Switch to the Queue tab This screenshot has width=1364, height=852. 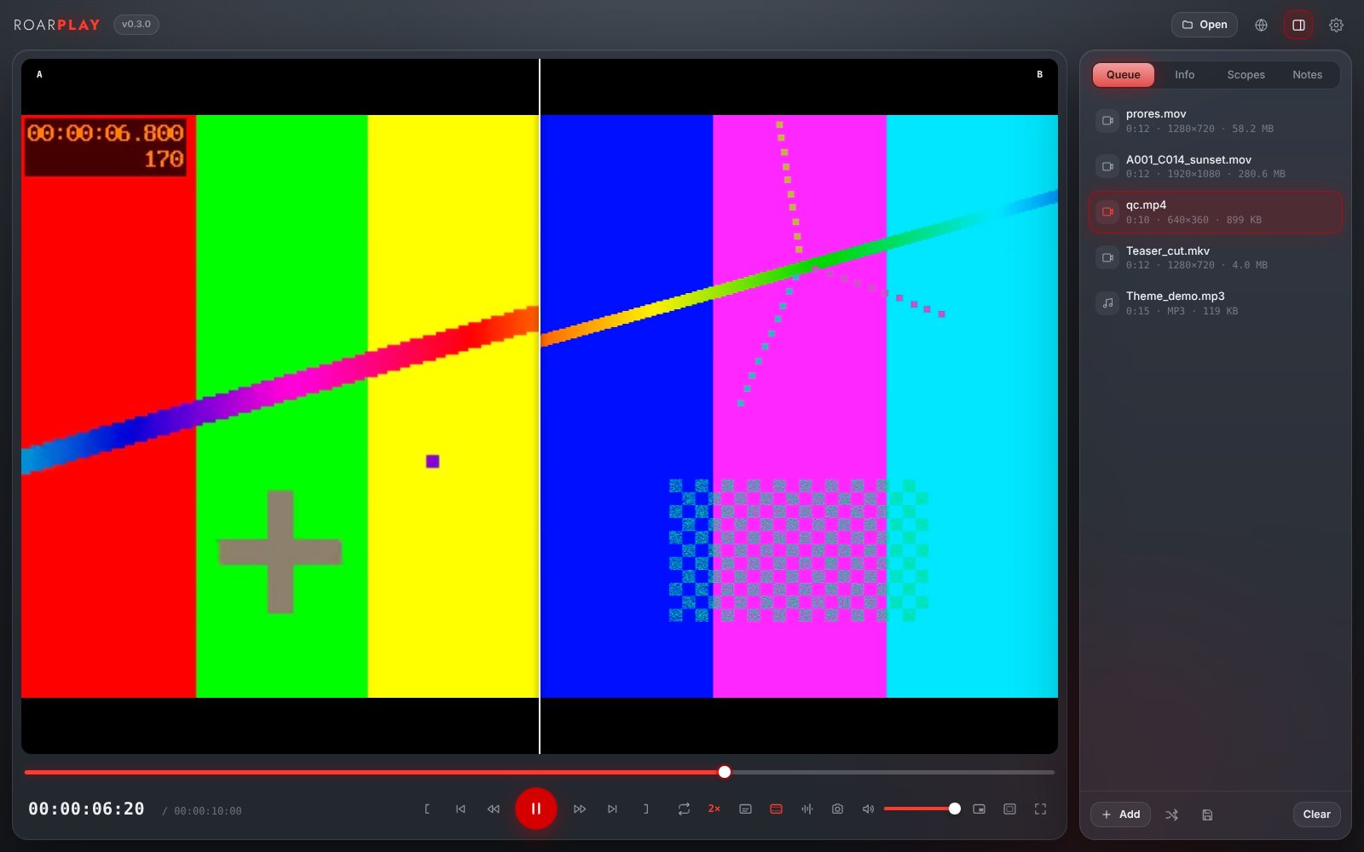pos(1123,75)
